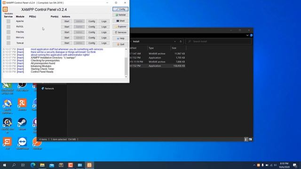Open the Mail app from the taskbar
This screenshot has width=301, height=169.
(x=52, y=165)
